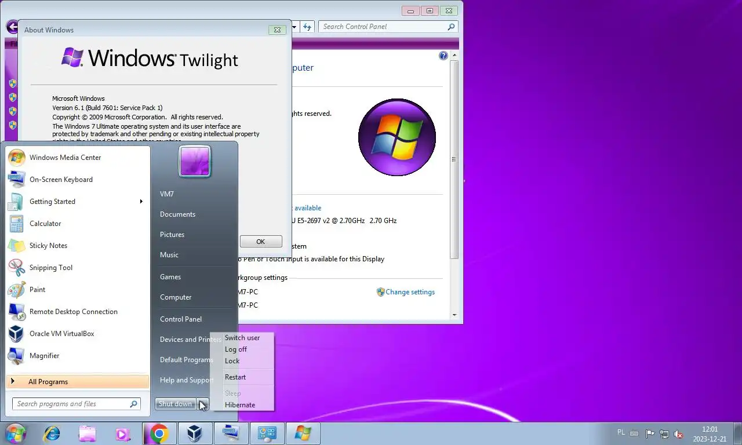Click search magnifier in Start menu search box
The width and height of the screenshot is (742, 445).
click(133, 404)
